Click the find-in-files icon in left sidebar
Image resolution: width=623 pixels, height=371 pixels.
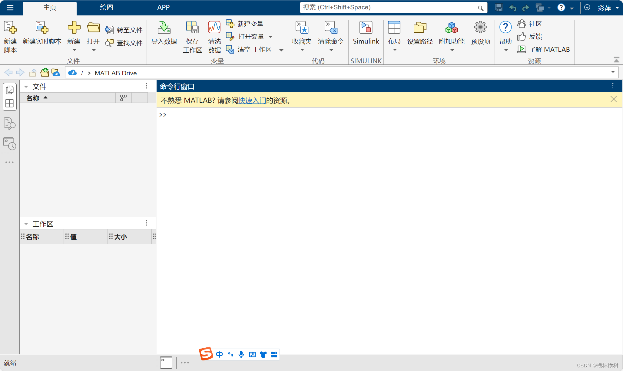10,123
